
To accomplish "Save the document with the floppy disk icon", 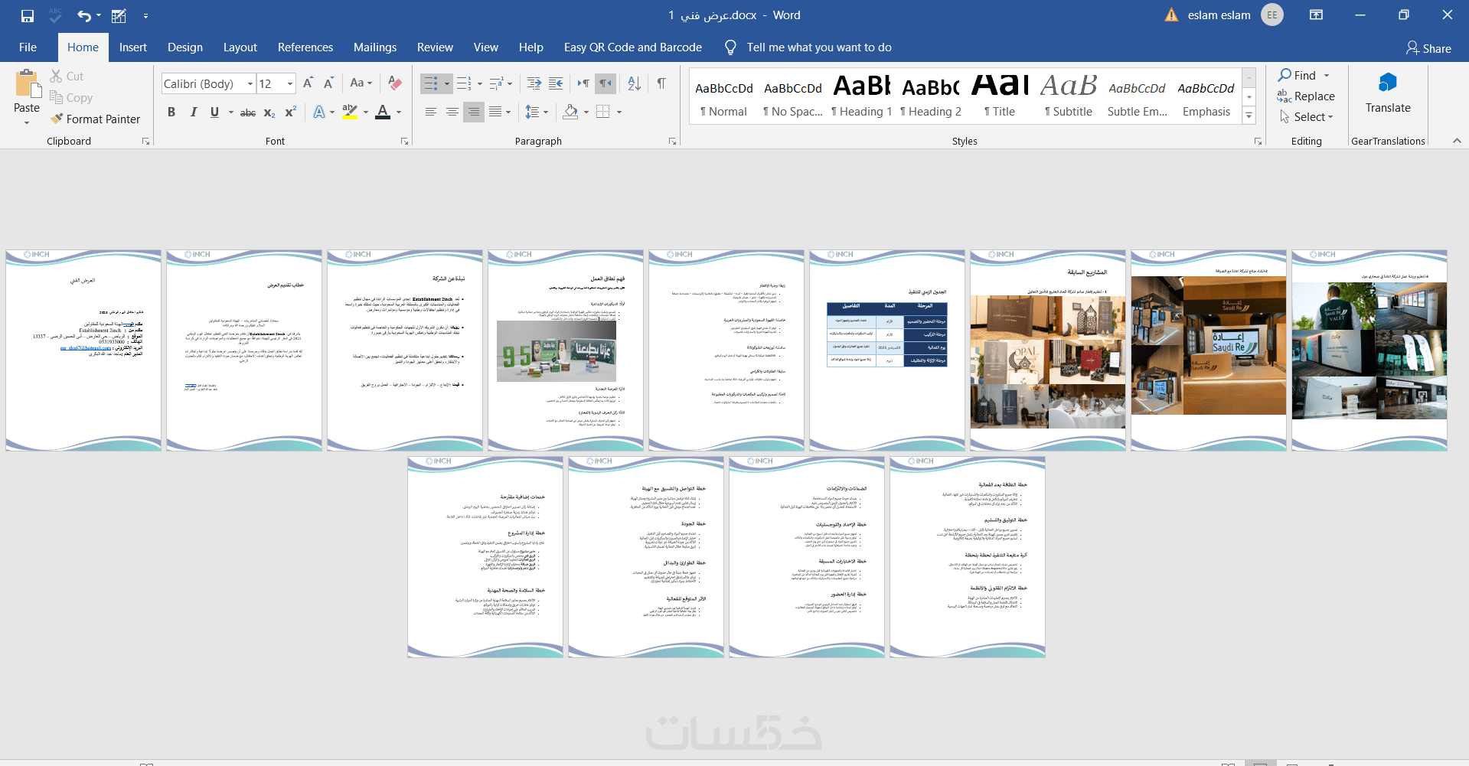I will point(28,15).
